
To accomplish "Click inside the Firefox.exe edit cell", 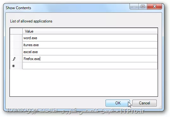I will pos(90,59).
